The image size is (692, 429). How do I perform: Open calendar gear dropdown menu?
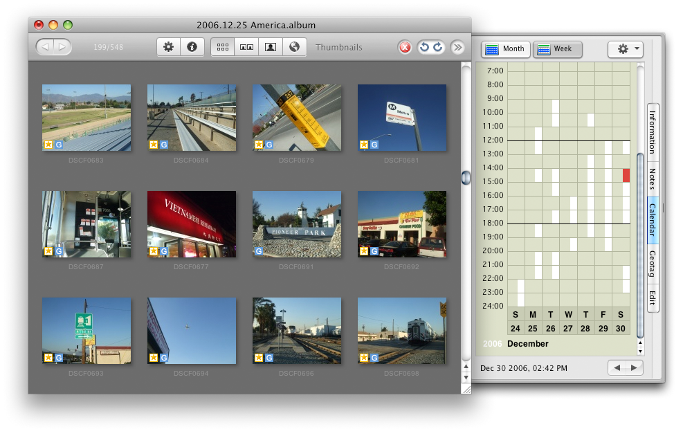(626, 49)
